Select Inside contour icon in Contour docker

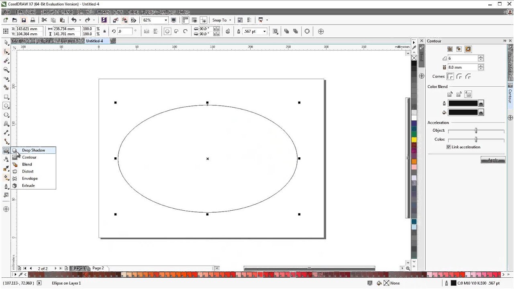pyautogui.click(x=459, y=49)
